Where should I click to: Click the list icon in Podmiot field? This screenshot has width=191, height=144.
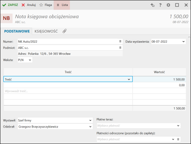tap(120, 48)
